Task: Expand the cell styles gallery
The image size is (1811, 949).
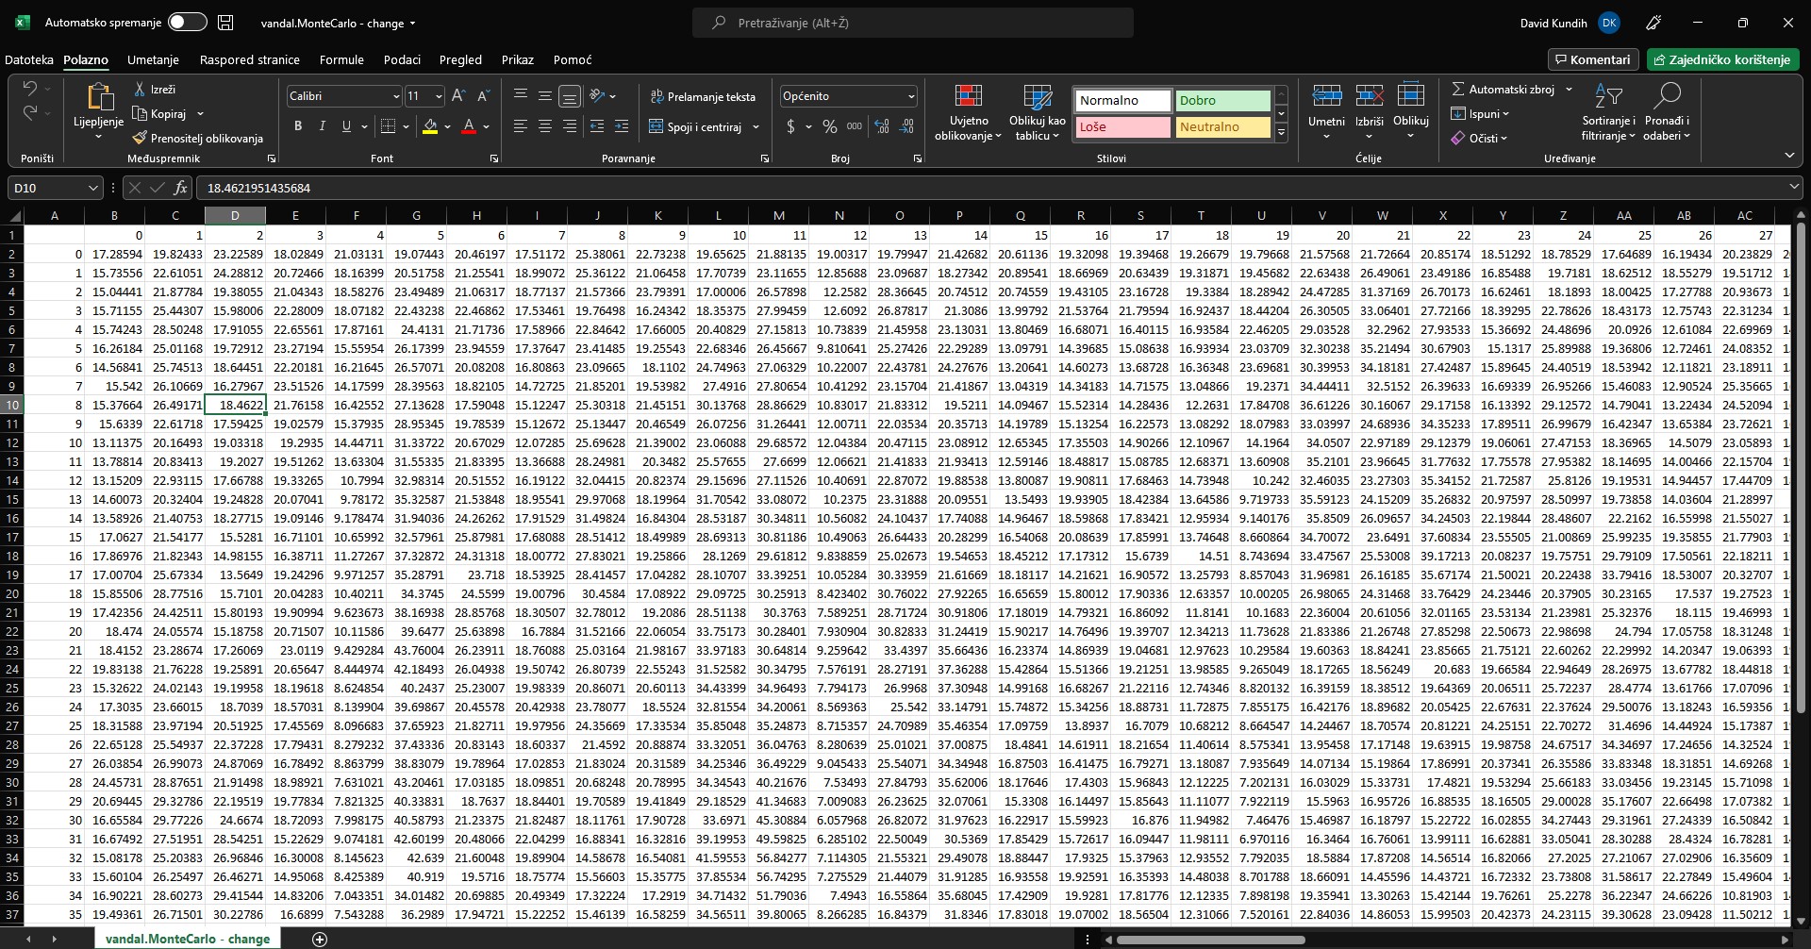Action: tap(1281, 133)
